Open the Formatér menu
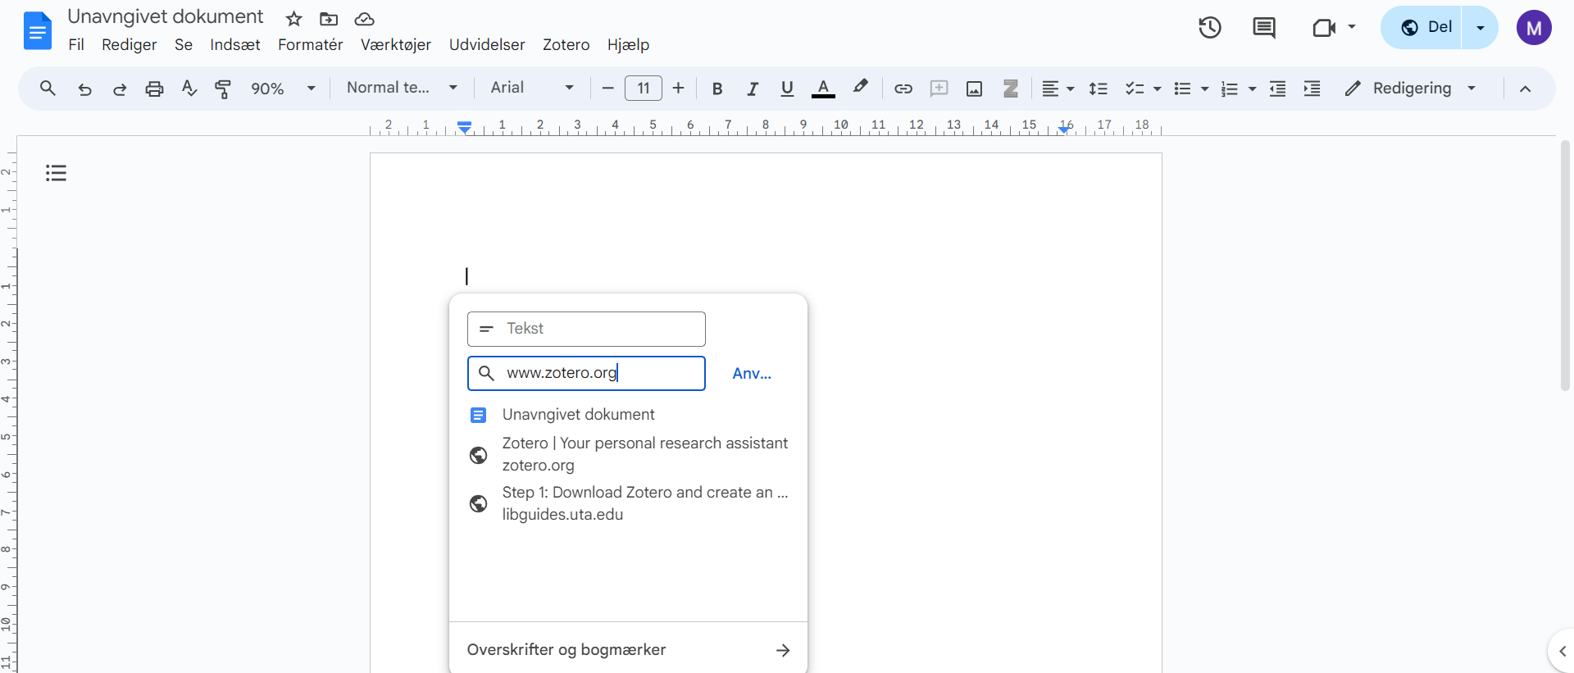The height and width of the screenshot is (673, 1574). pyautogui.click(x=310, y=44)
